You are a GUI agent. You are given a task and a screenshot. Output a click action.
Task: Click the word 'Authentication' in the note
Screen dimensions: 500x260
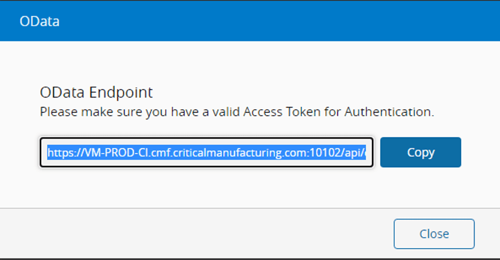pos(388,113)
